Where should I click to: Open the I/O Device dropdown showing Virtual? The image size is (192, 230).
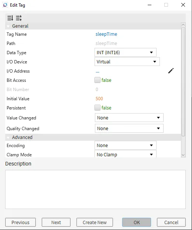point(127,62)
